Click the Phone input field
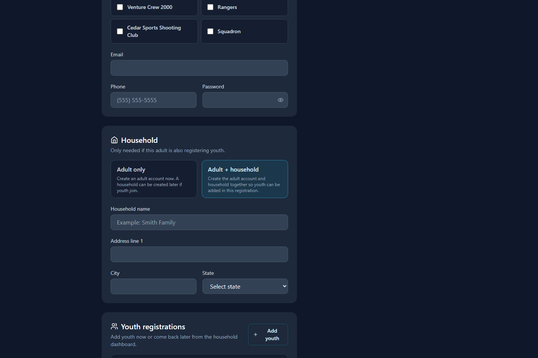538x358 pixels. 154,100
